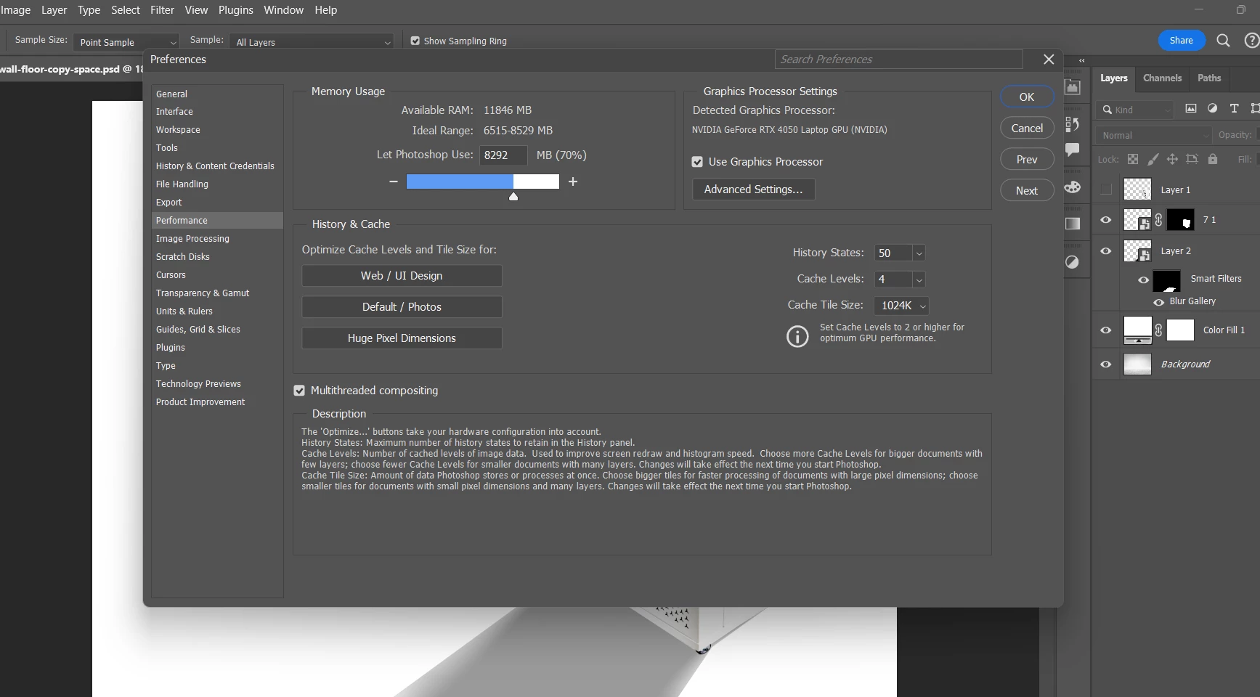This screenshot has width=1260, height=697.
Task: Click the memory usage slider bar
Action: pos(483,182)
